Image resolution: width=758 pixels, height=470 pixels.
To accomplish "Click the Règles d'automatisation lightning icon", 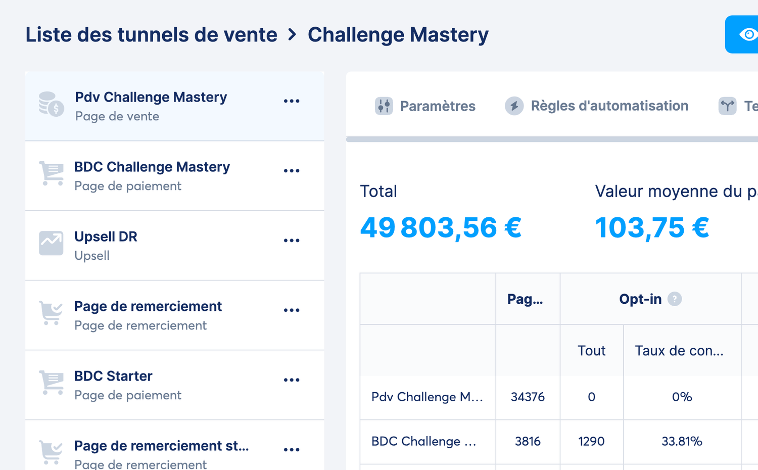I will pos(514,106).
